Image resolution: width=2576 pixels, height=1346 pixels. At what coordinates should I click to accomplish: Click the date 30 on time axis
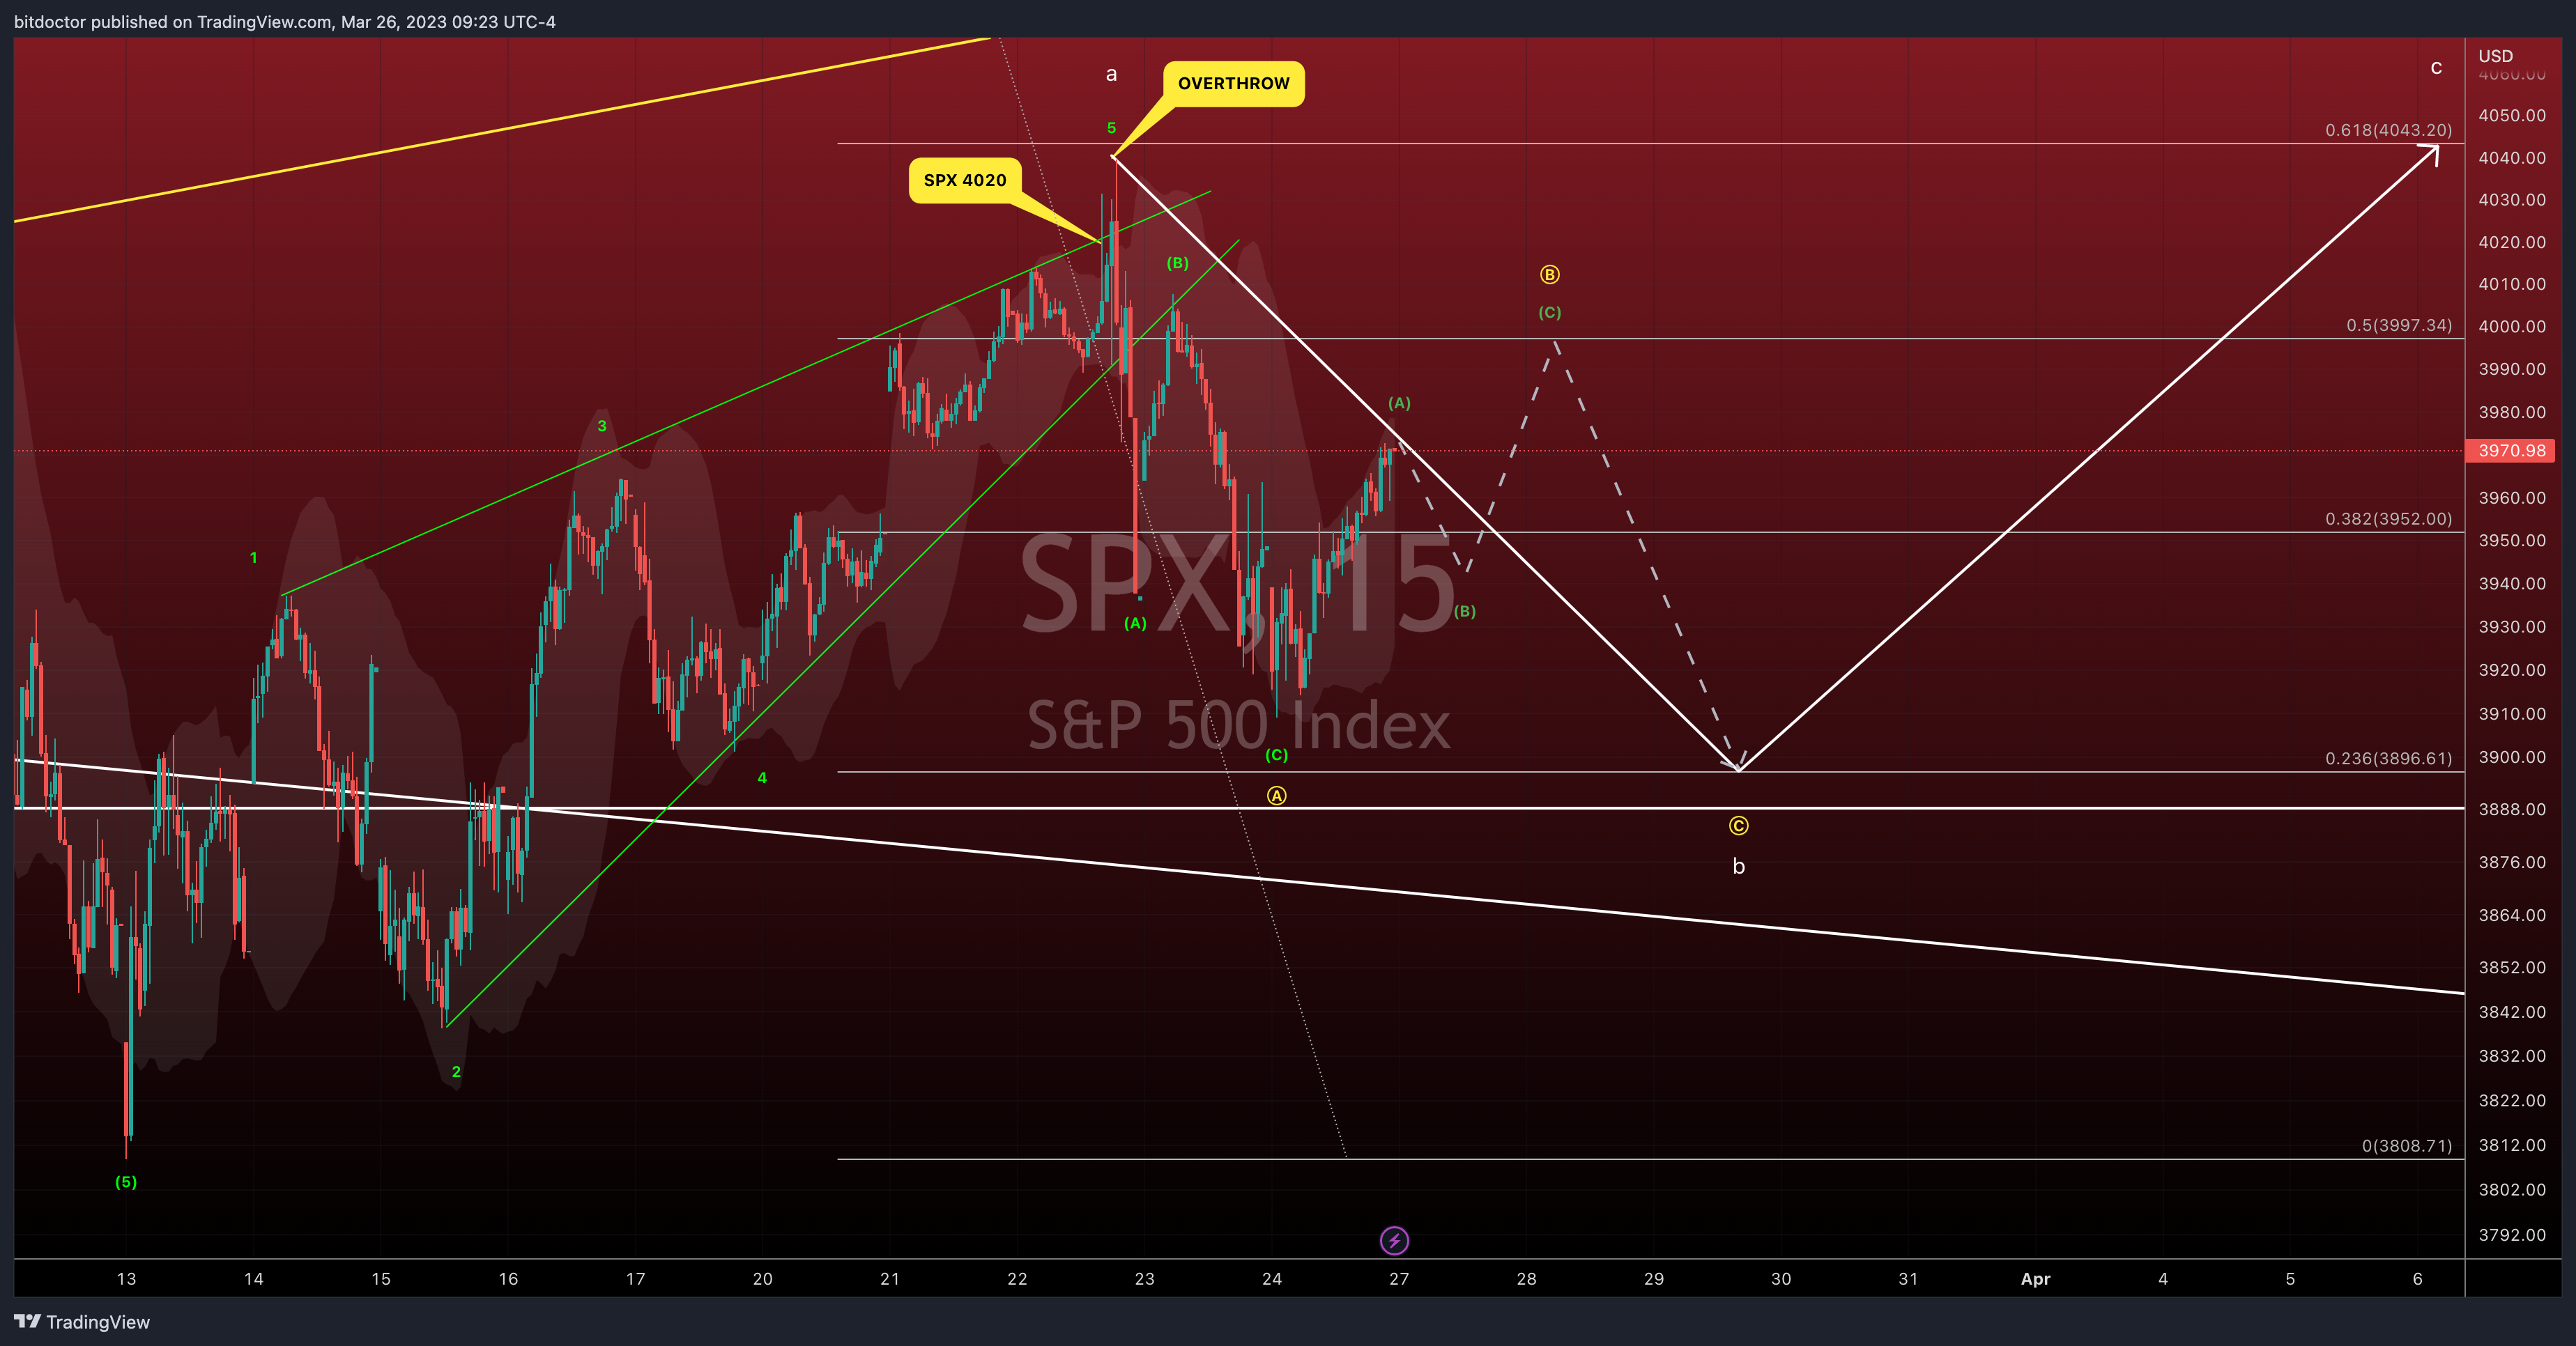[x=1781, y=1279]
